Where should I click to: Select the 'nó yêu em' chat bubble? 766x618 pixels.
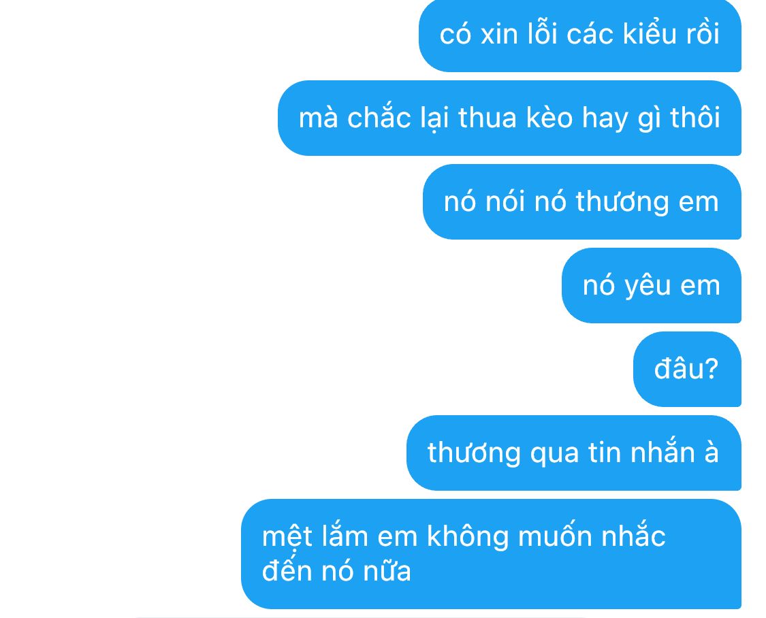click(651, 286)
